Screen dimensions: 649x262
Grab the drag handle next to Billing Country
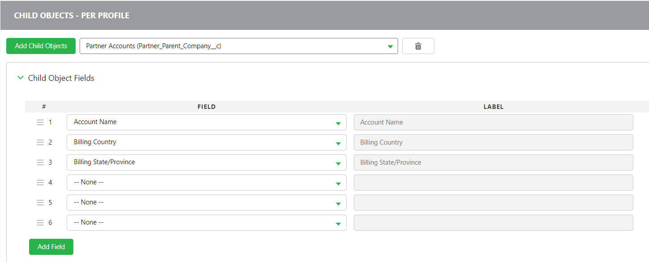tap(40, 142)
